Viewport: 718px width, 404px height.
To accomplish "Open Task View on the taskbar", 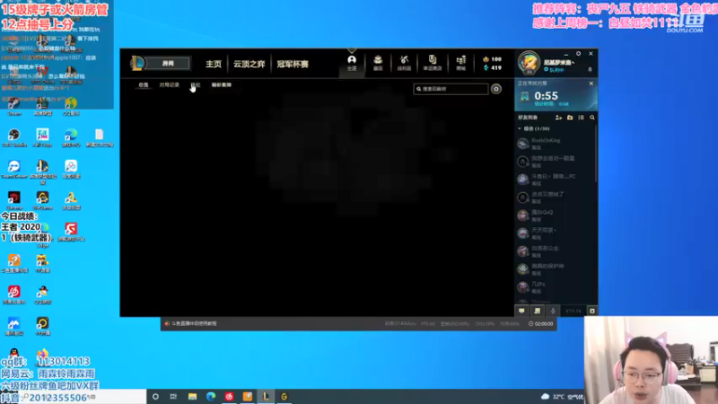I will tap(173, 397).
